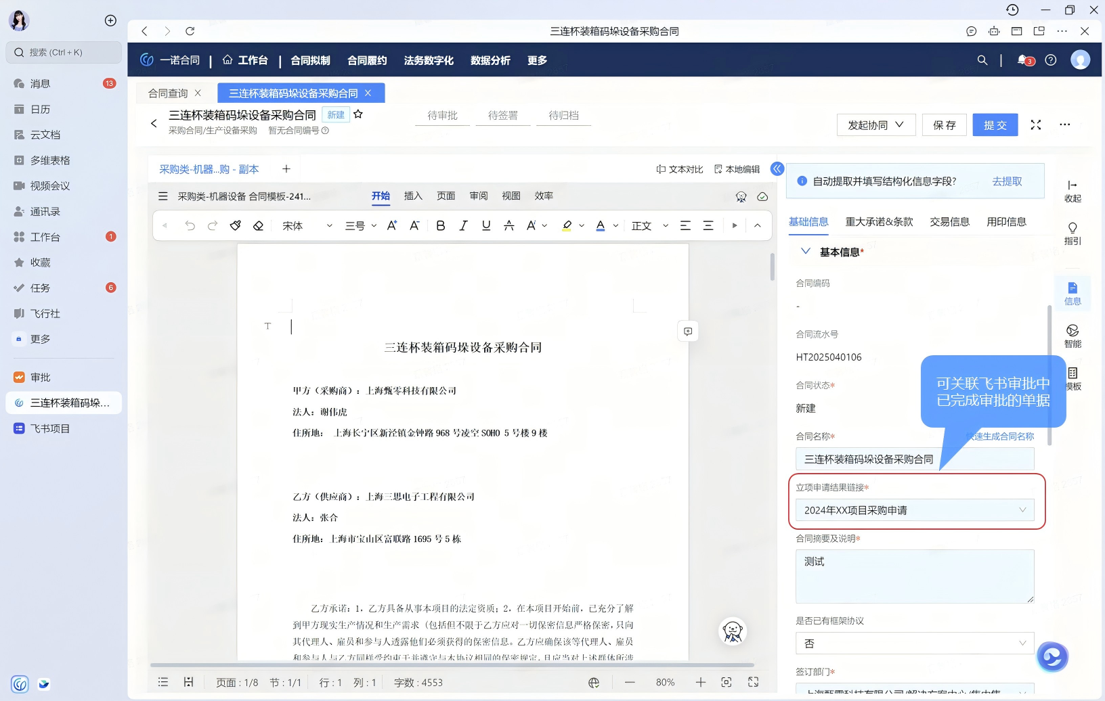Toggle italic formatting
The height and width of the screenshot is (701, 1105).
[x=463, y=226]
